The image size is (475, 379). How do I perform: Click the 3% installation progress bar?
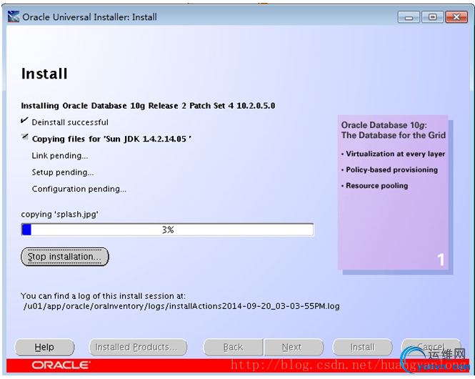click(x=168, y=230)
